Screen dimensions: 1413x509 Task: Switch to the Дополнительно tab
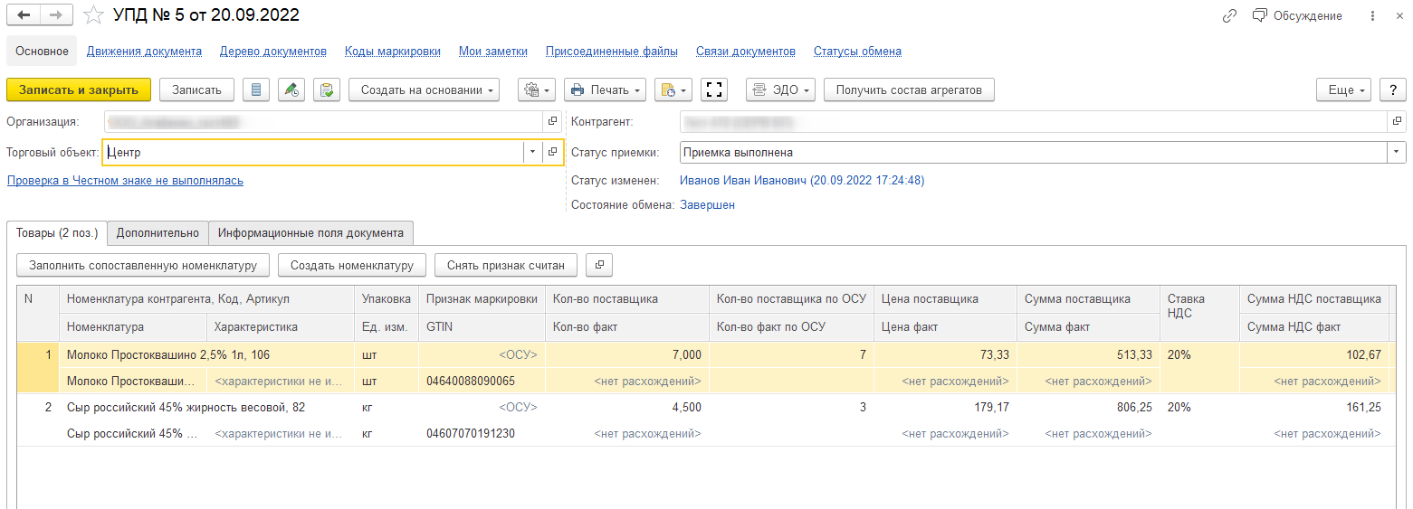tap(158, 232)
